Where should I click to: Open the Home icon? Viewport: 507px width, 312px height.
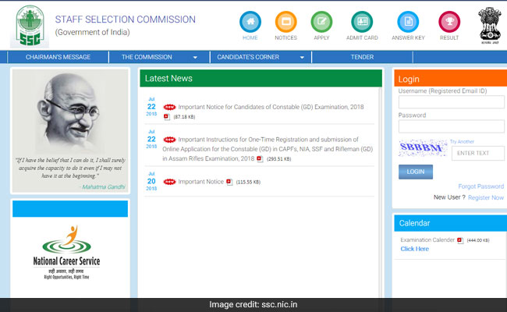coord(250,22)
